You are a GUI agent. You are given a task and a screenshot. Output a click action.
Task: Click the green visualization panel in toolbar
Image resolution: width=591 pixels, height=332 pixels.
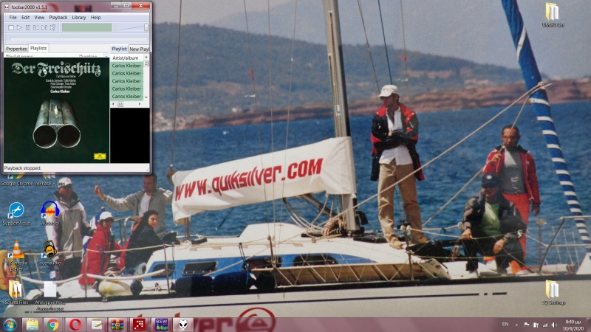click(x=87, y=27)
